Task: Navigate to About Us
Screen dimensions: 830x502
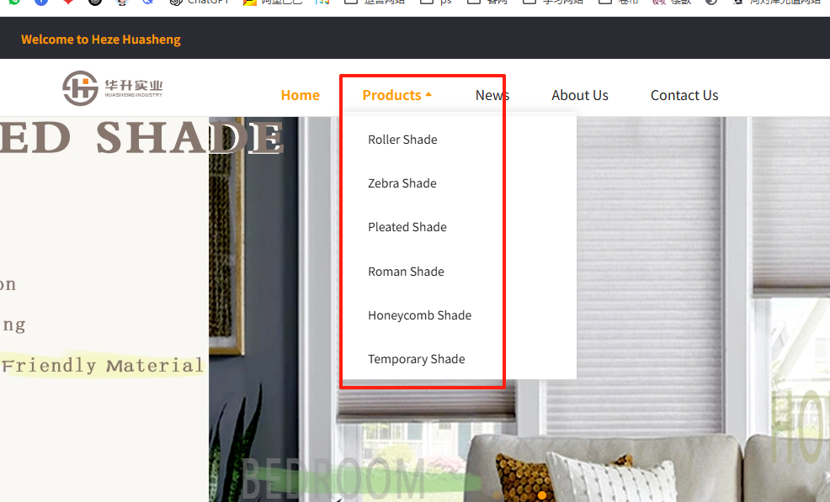Action: coord(580,95)
